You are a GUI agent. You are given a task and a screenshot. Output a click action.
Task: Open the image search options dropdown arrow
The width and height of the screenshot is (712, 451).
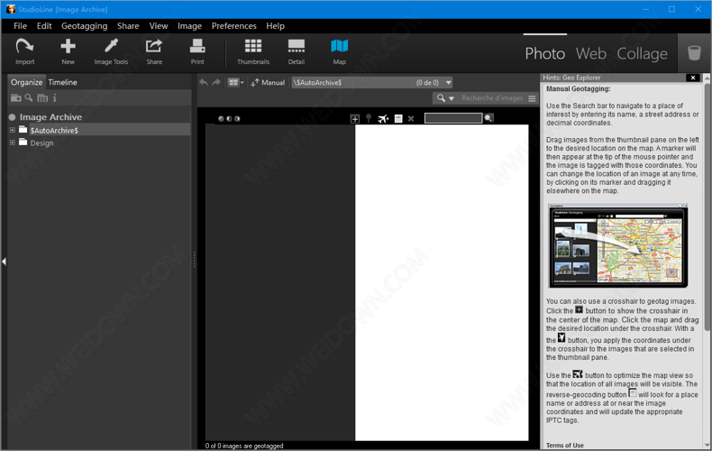[x=452, y=98]
